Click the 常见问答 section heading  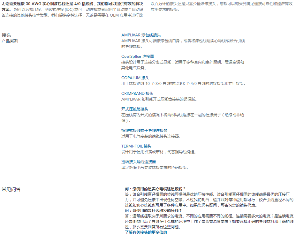(11, 190)
